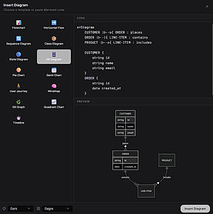
Task: Close the Insert Diagram dialog
Action: coord(207,6)
